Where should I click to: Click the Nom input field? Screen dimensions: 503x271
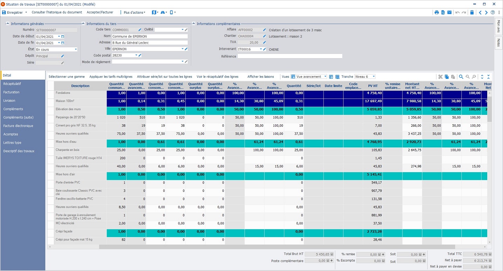pos(150,36)
